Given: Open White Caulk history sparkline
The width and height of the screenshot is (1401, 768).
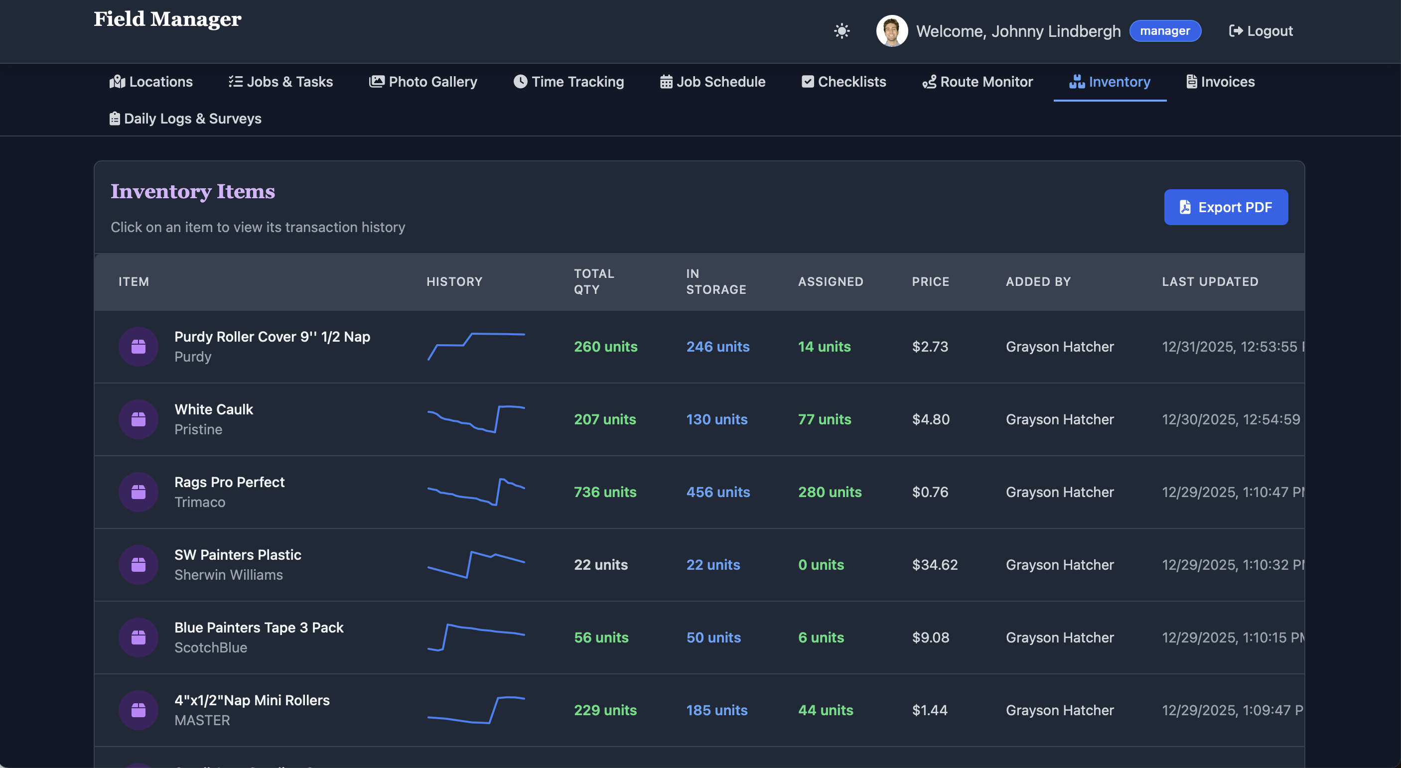Looking at the screenshot, I should [476, 419].
